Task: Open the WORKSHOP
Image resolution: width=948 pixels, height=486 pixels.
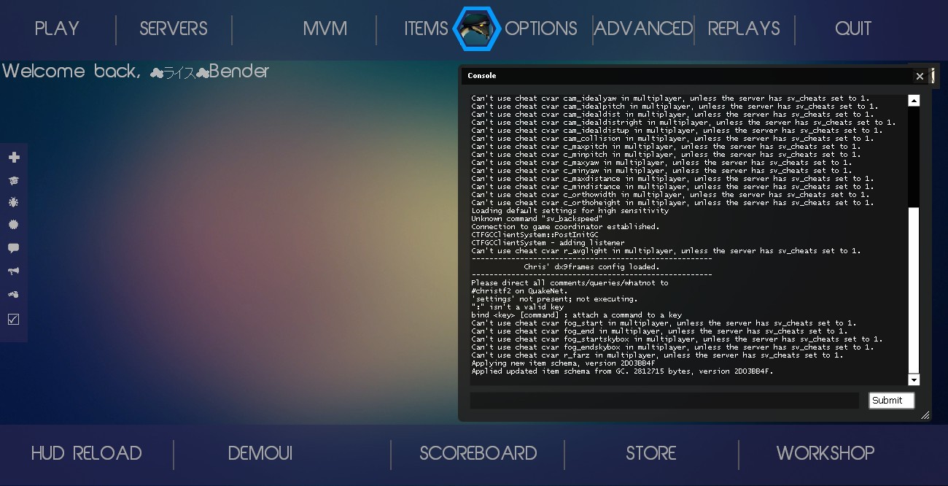Action: 825,453
